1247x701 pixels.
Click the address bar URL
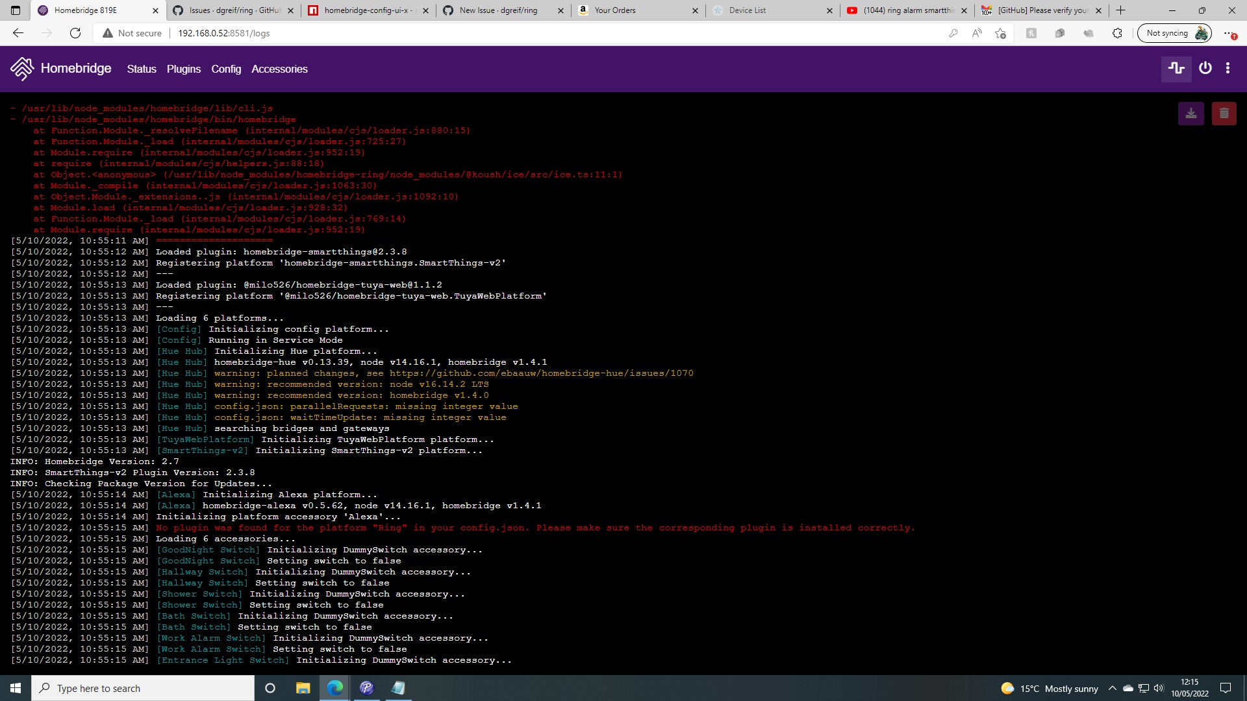click(x=224, y=33)
